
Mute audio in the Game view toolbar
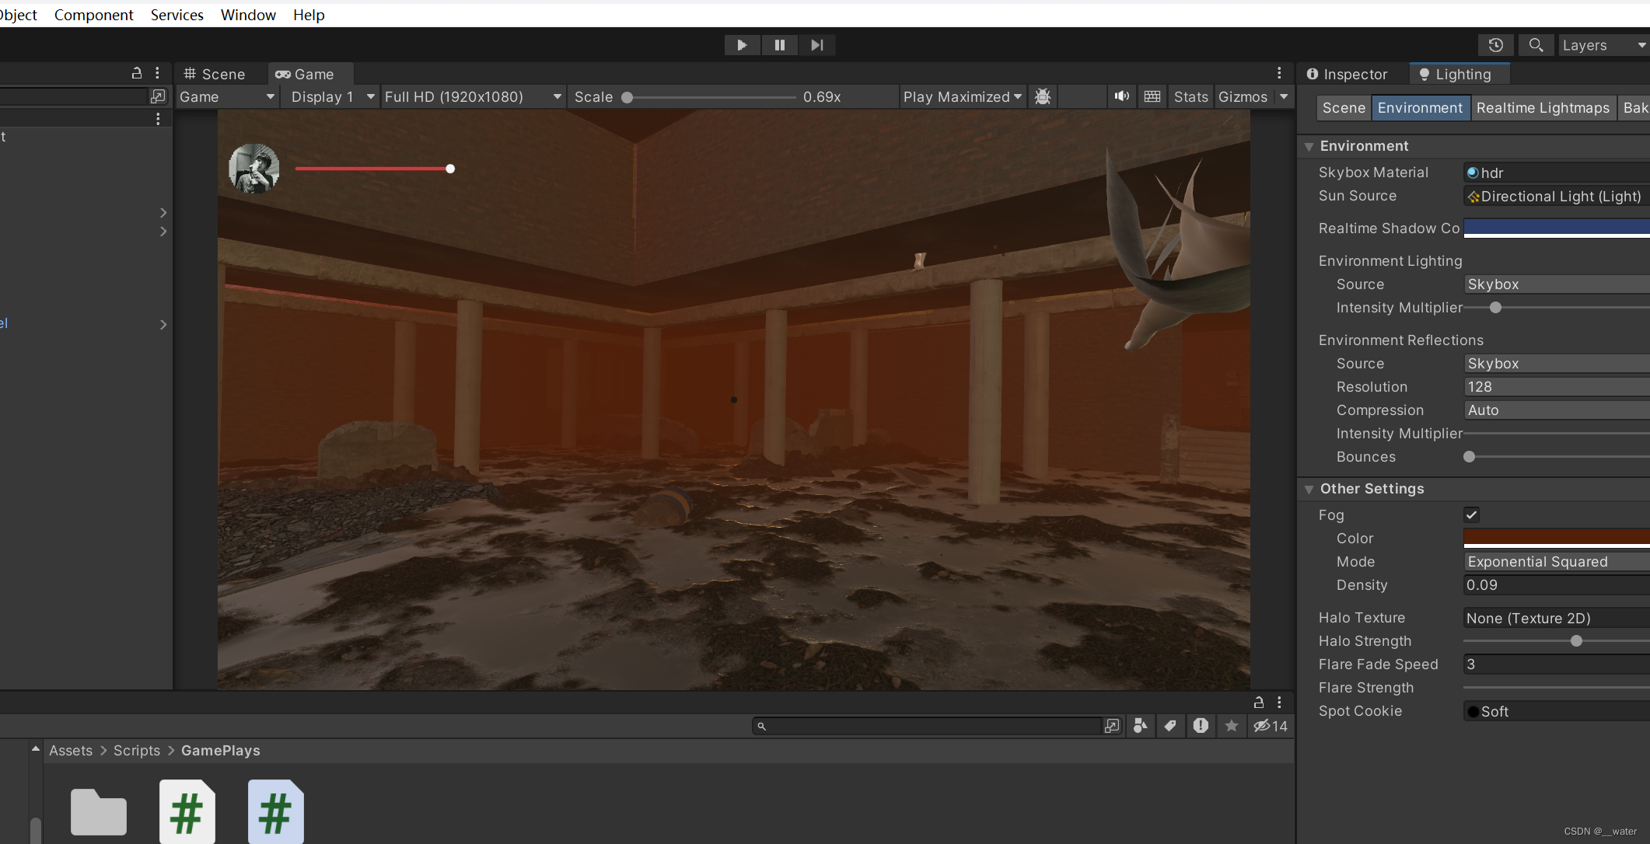point(1121,96)
